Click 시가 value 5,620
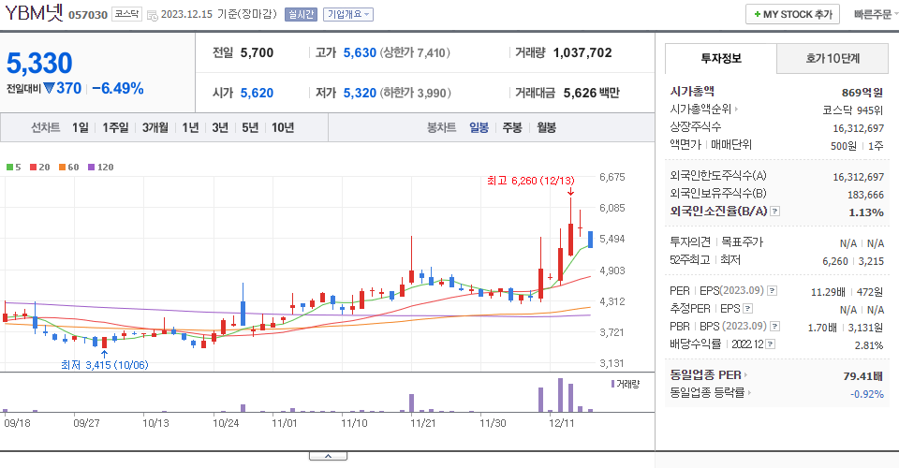 point(257,93)
